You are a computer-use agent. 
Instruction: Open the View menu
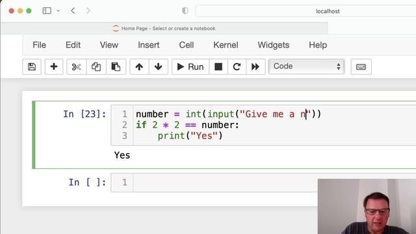[109, 45]
